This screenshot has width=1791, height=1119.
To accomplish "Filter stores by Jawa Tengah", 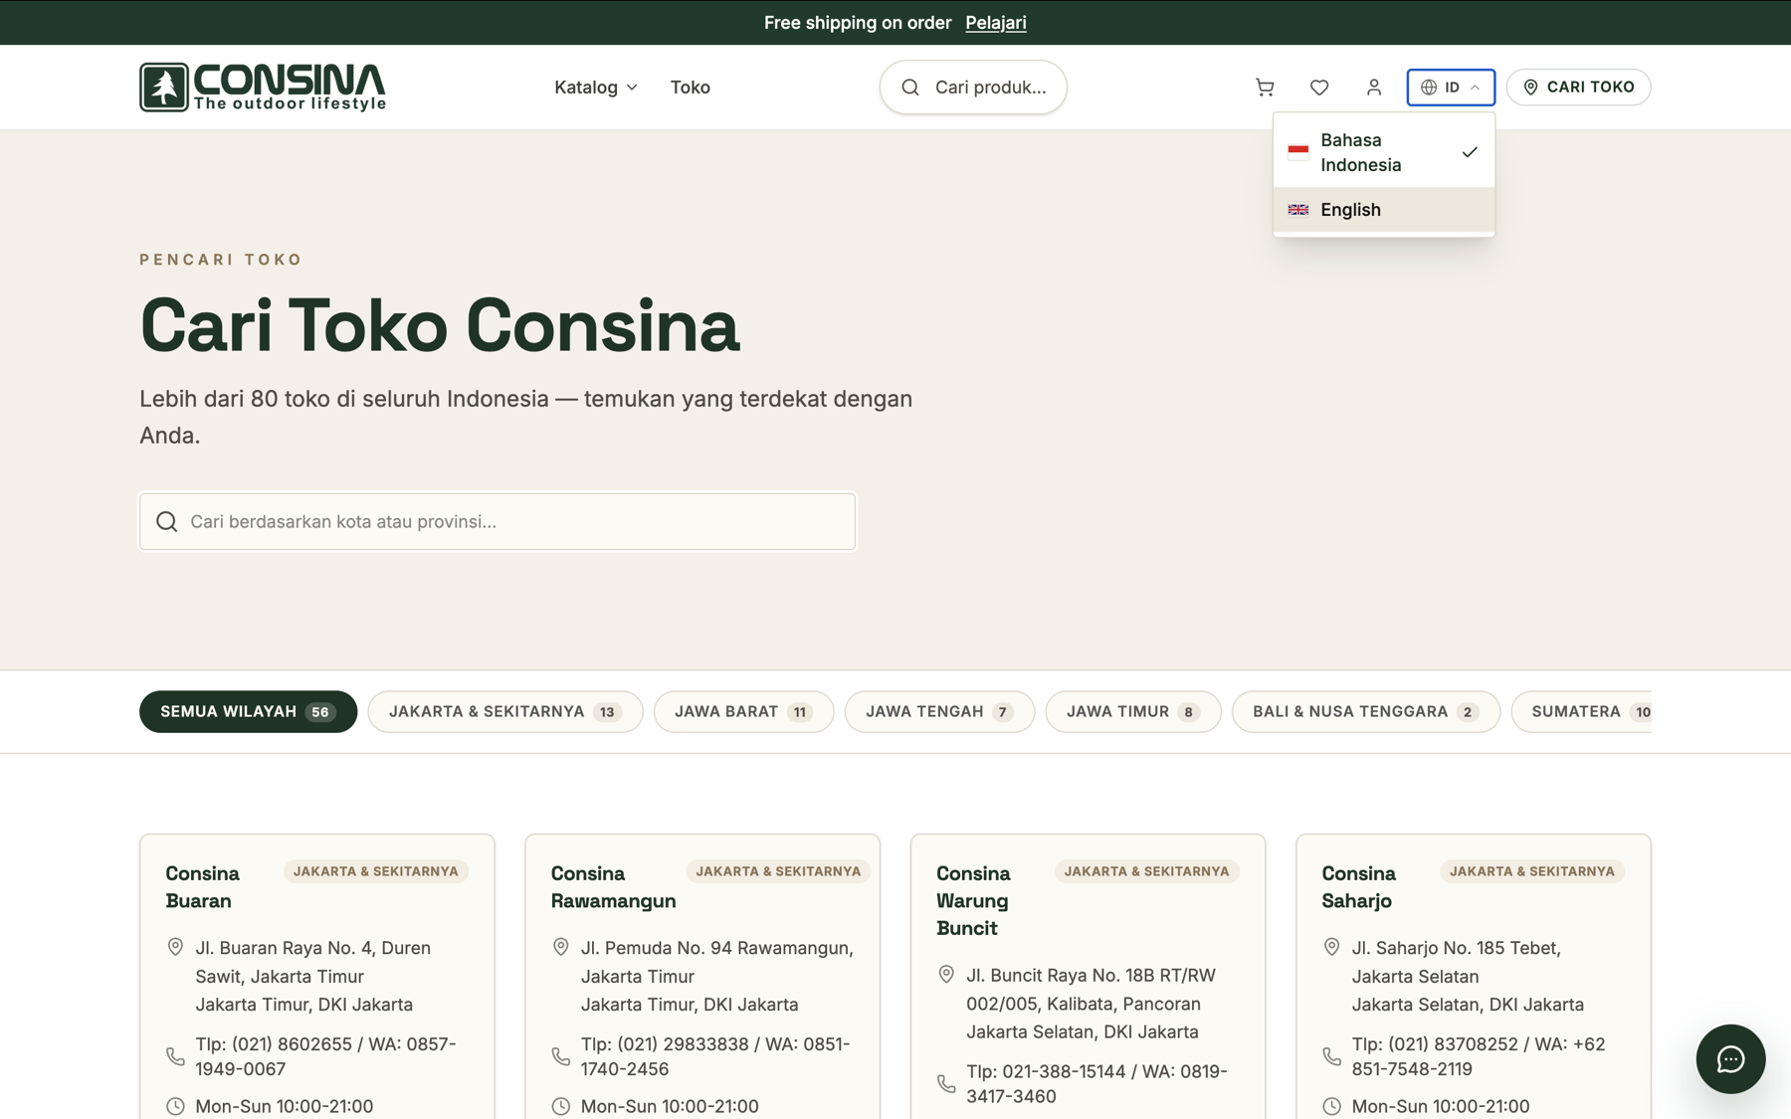I will (939, 712).
